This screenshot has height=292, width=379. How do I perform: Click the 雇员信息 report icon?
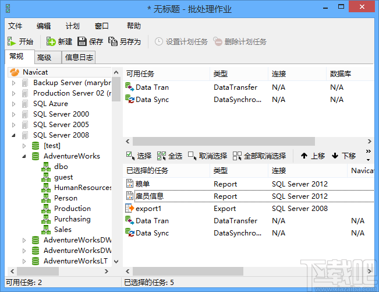(130, 196)
